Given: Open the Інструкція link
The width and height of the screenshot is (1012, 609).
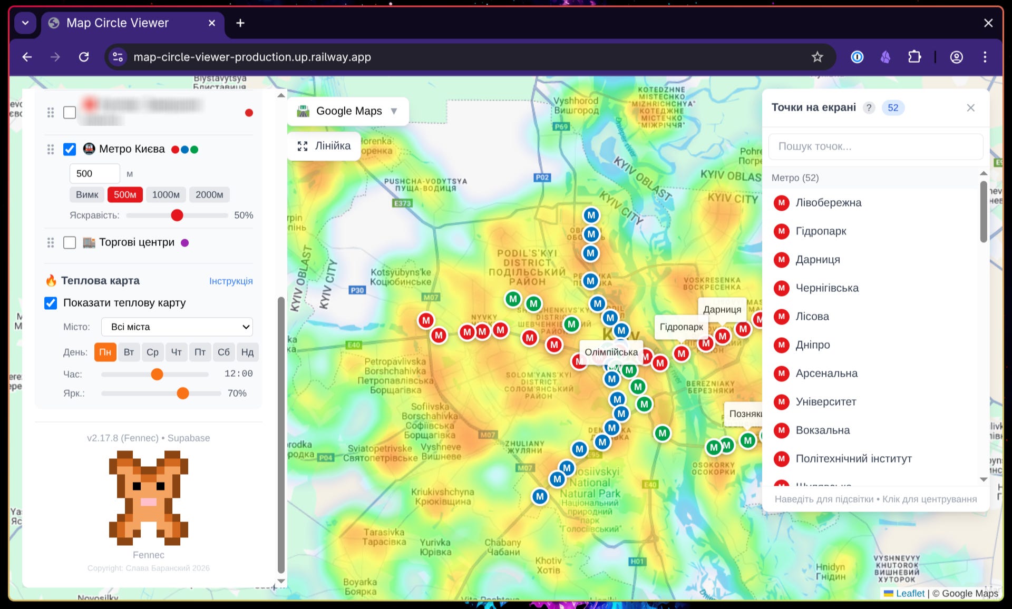Looking at the screenshot, I should (x=231, y=281).
